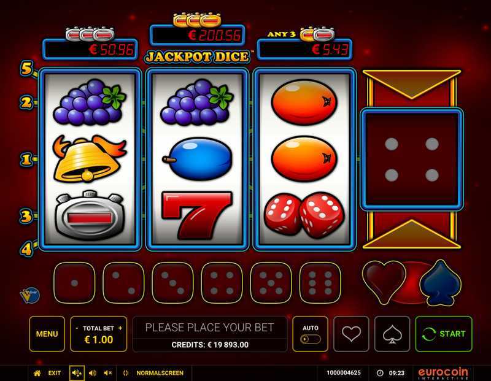Click the large blue spade card symbol
This screenshot has width=491, height=381.
(440, 283)
